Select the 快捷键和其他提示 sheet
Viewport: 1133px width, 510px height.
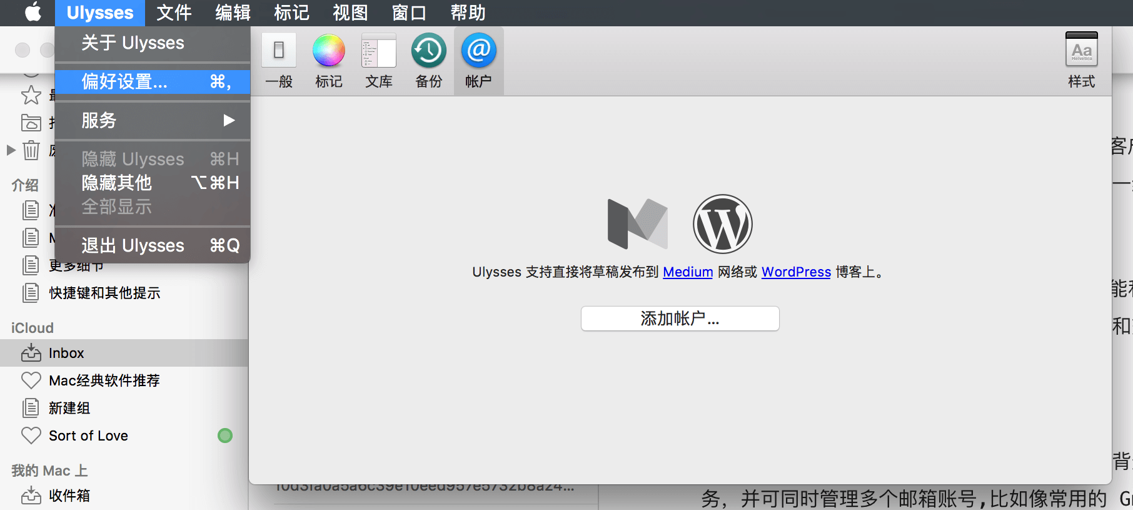tap(124, 293)
